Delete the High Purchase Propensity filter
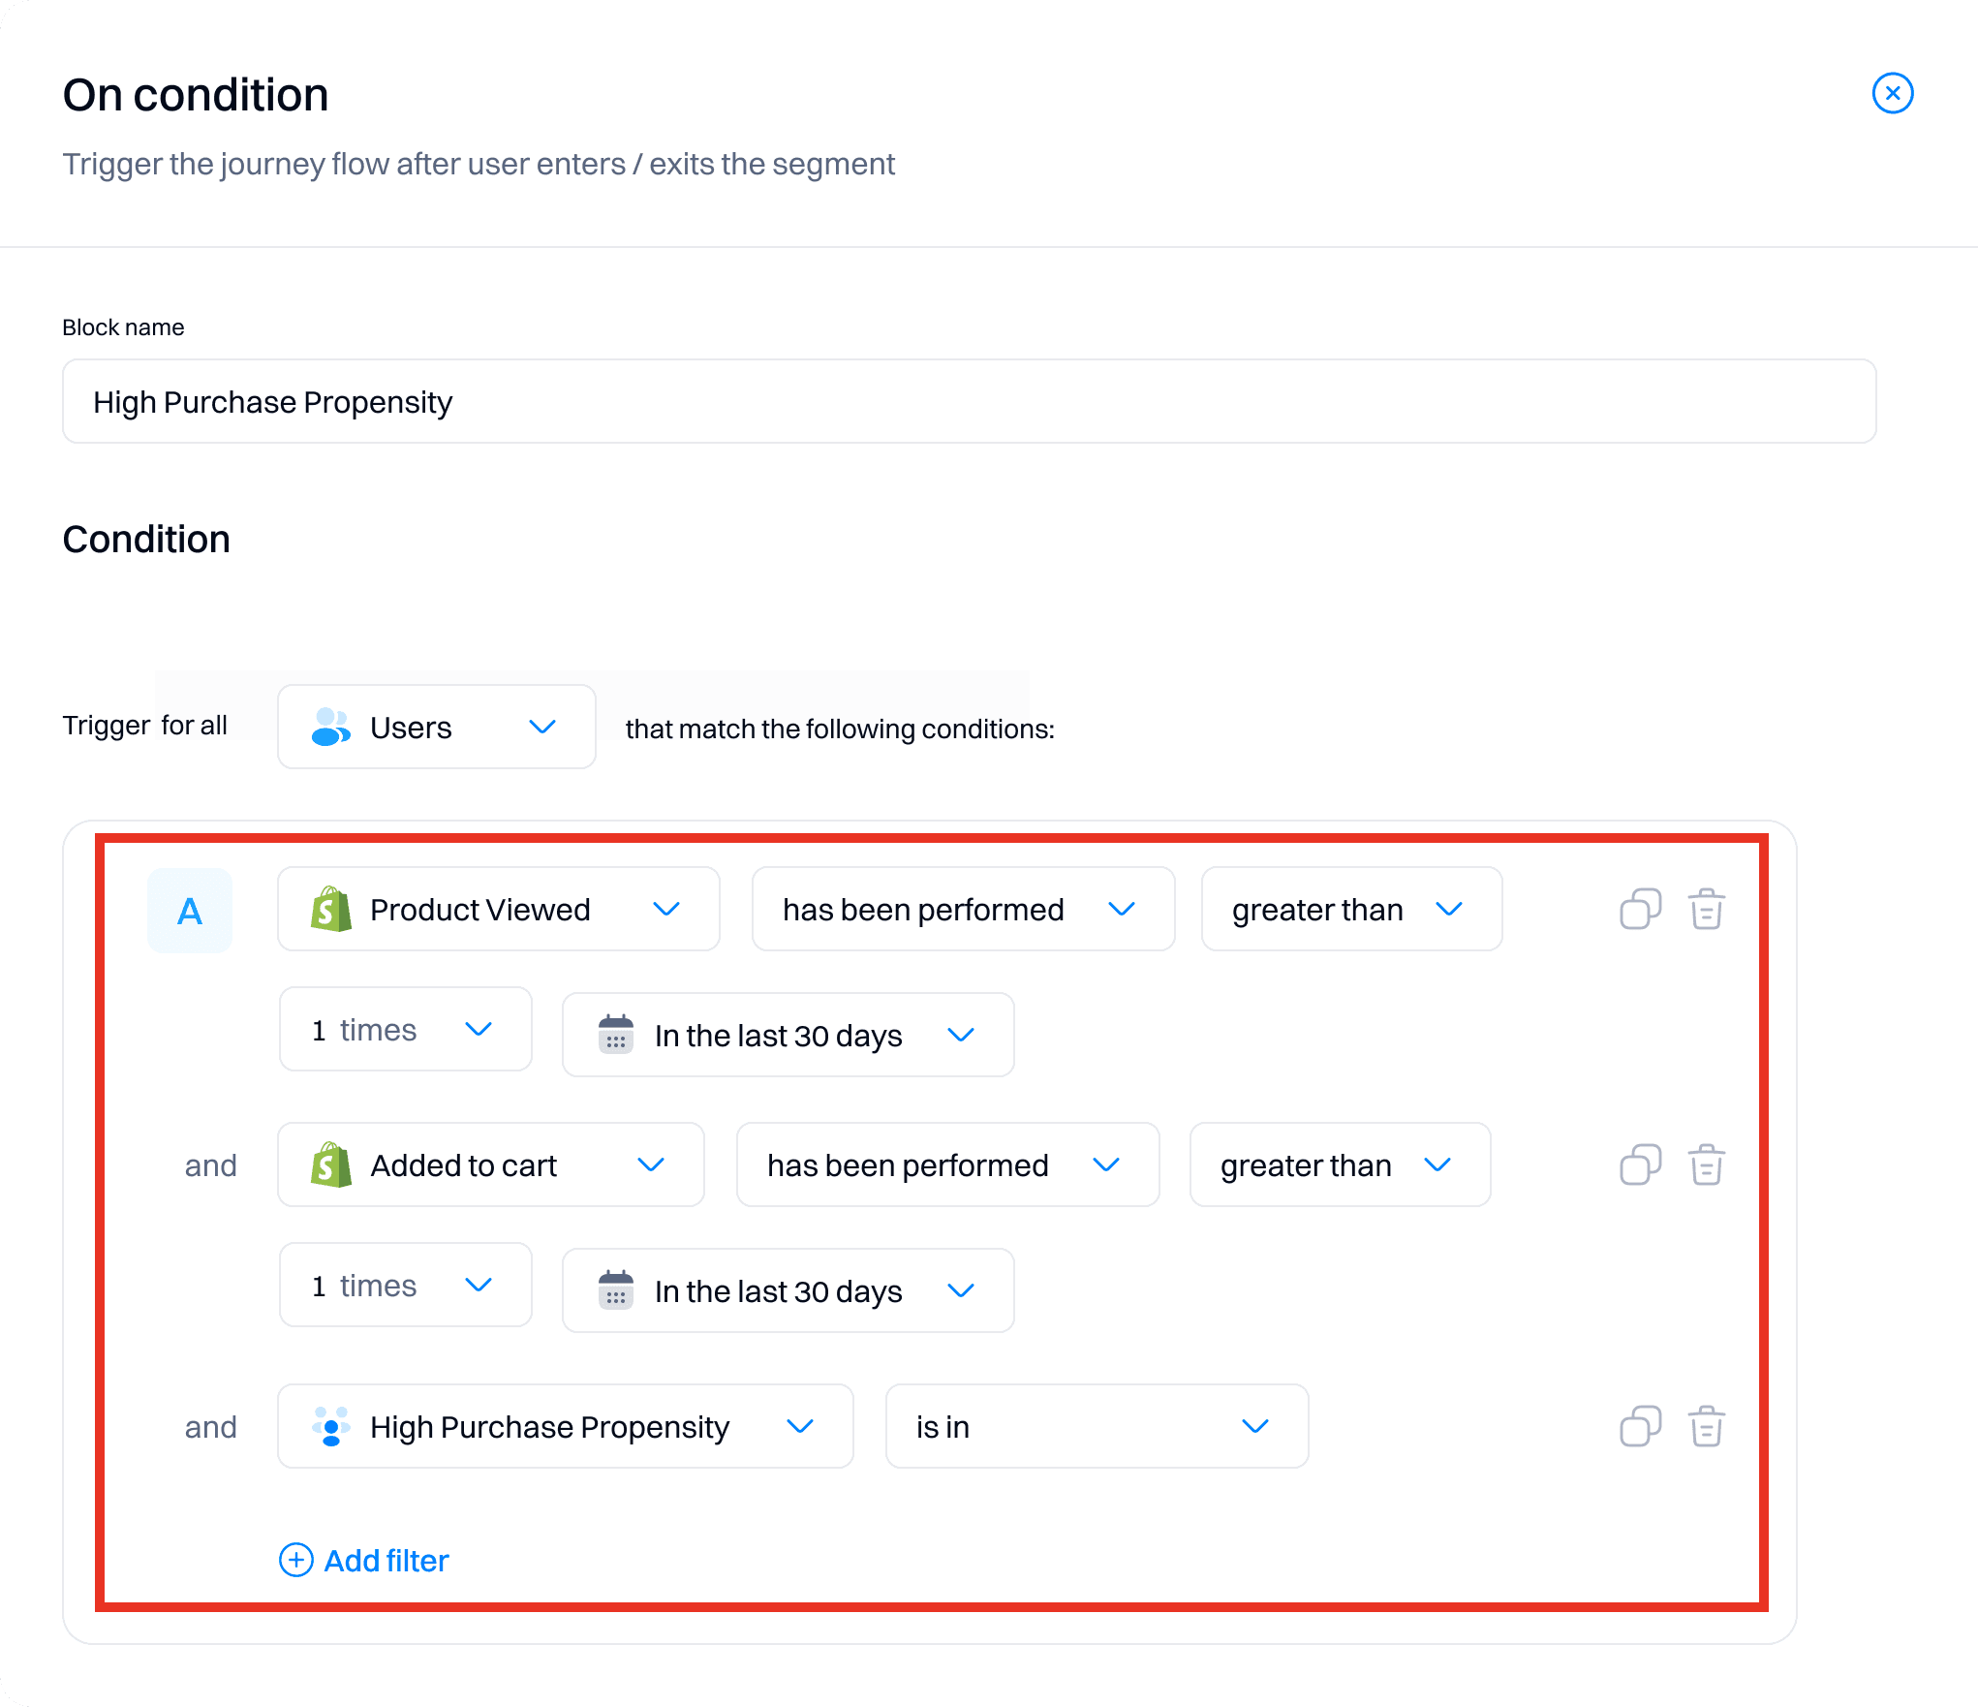 (1706, 1426)
